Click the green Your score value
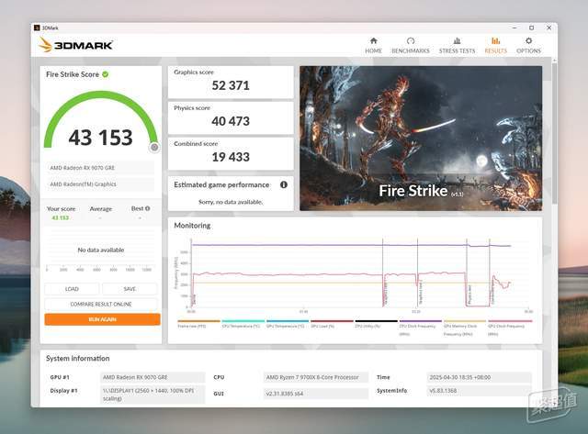Image resolution: width=588 pixels, height=434 pixels. (x=61, y=218)
